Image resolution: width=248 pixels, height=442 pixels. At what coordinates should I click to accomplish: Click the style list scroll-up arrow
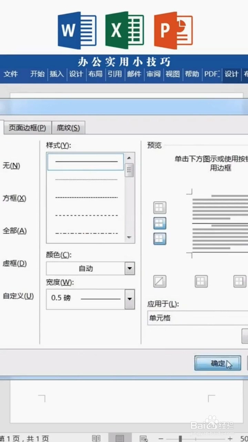click(x=129, y=158)
